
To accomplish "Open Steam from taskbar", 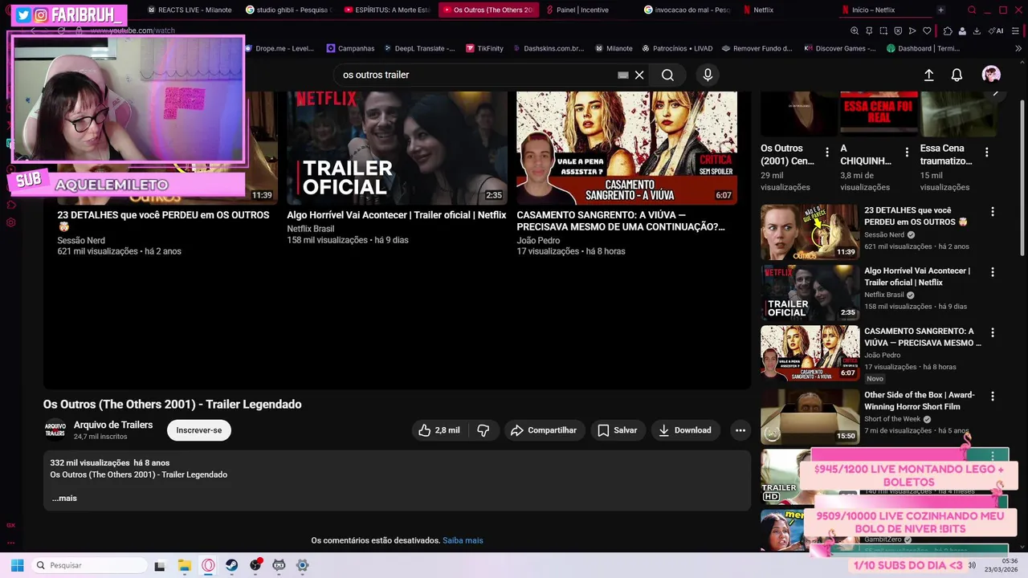I will coord(231,565).
